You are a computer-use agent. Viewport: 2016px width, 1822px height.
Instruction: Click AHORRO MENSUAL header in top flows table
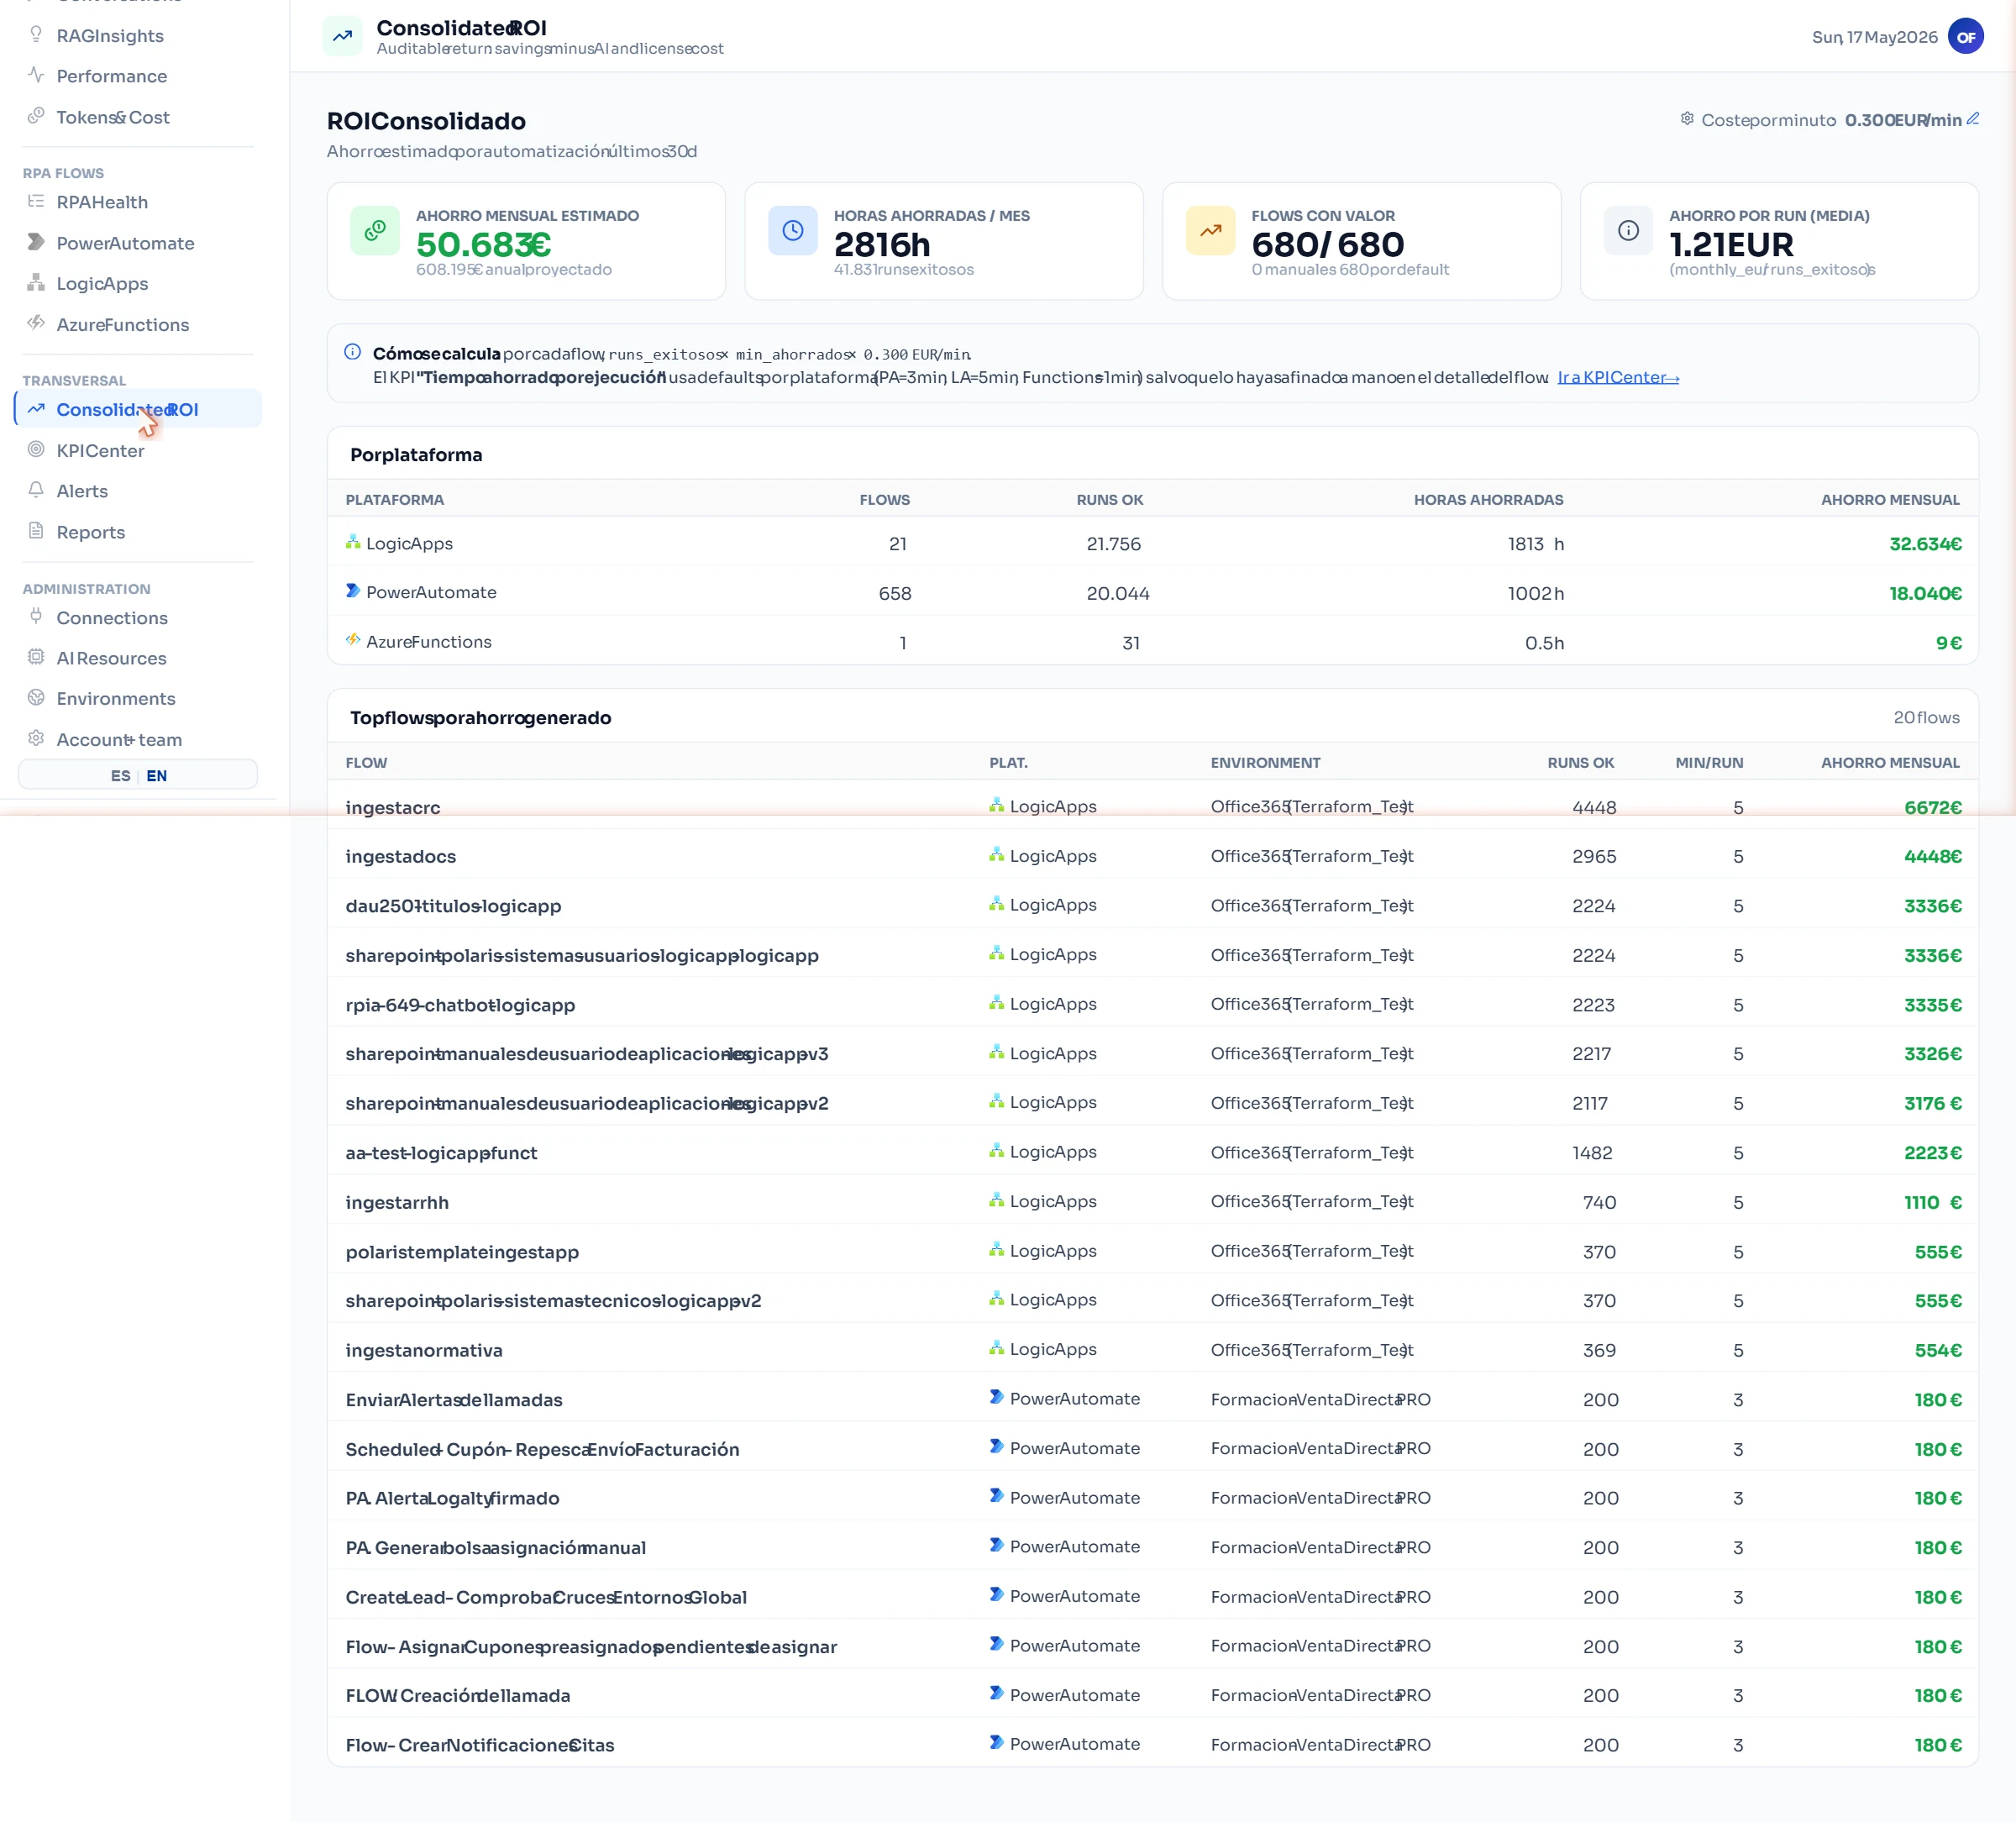tap(1890, 763)
